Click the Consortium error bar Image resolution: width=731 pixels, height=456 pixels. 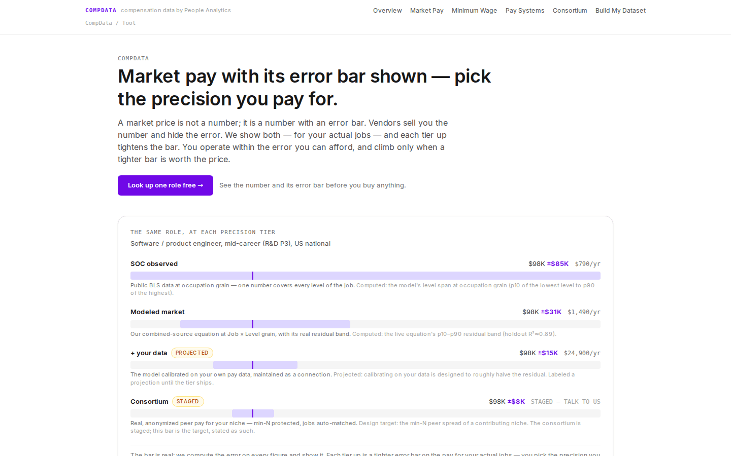coord(365,413)
